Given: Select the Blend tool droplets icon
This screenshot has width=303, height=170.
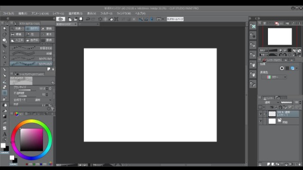Looking at the screenshot, I should point(4,105).
